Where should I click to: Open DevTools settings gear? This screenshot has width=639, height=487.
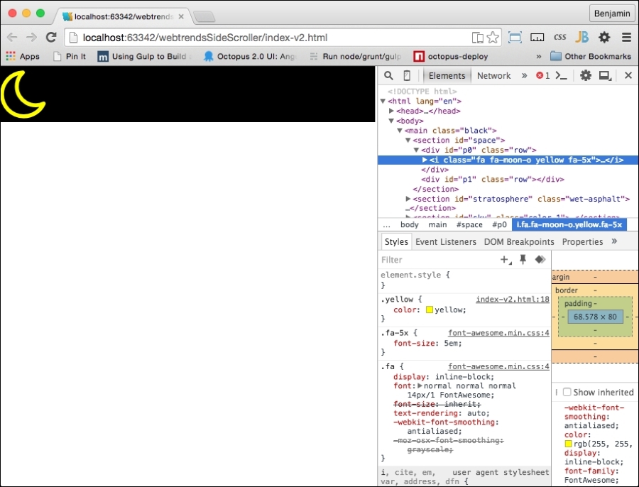585,75
